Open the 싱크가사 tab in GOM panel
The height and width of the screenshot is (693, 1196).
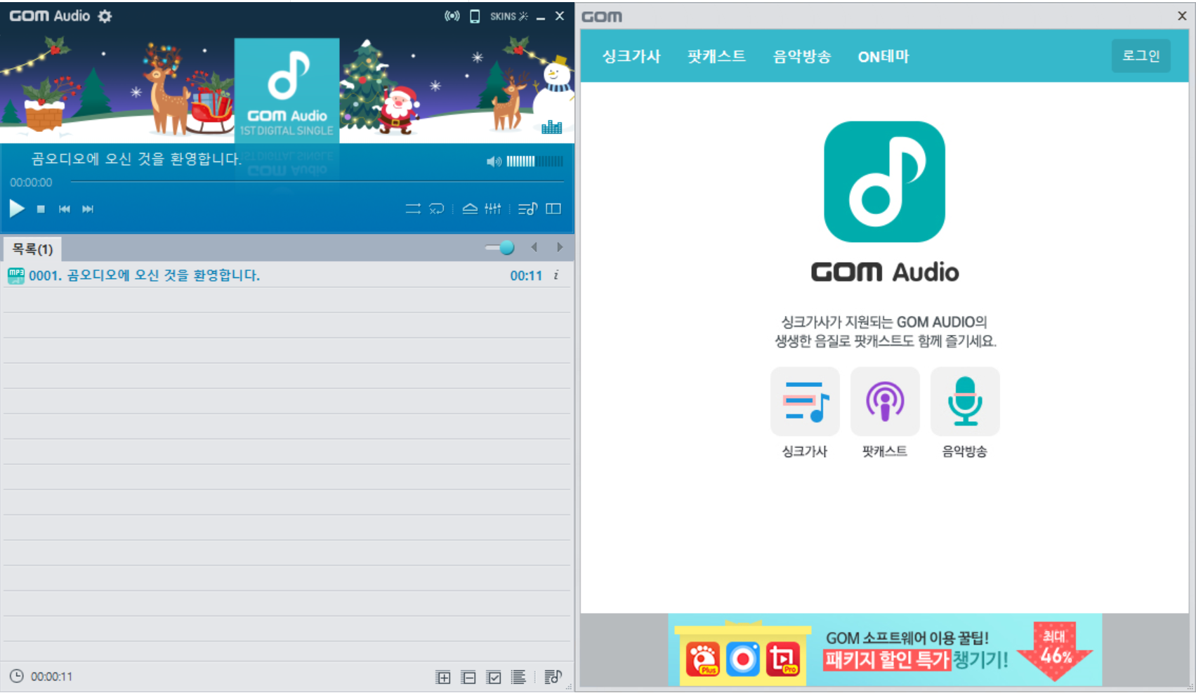[x=631, y=56]
